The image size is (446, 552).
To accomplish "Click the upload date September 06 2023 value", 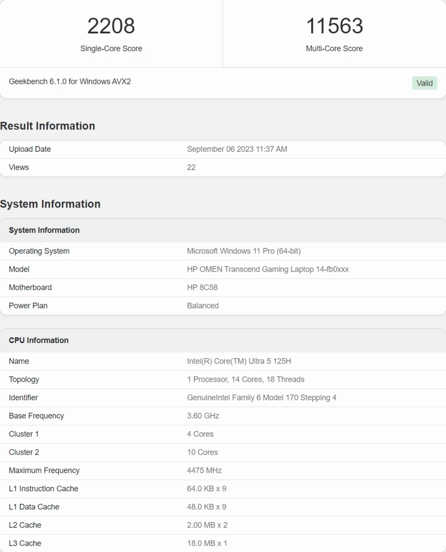I will click(x=237, y=149).
